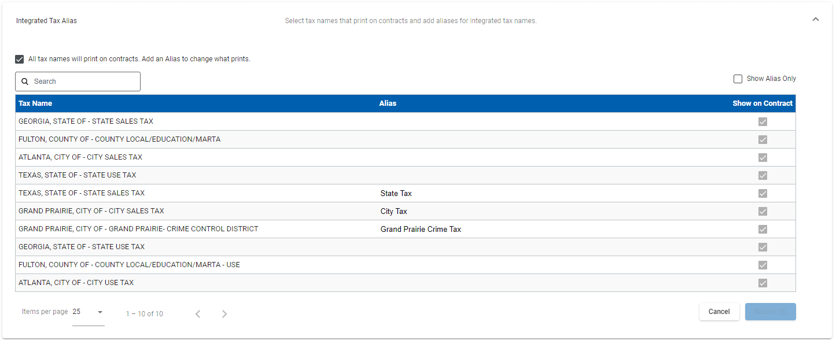Click the Submit button
This screenshot has width=836, height=340.
click(770, 312)
